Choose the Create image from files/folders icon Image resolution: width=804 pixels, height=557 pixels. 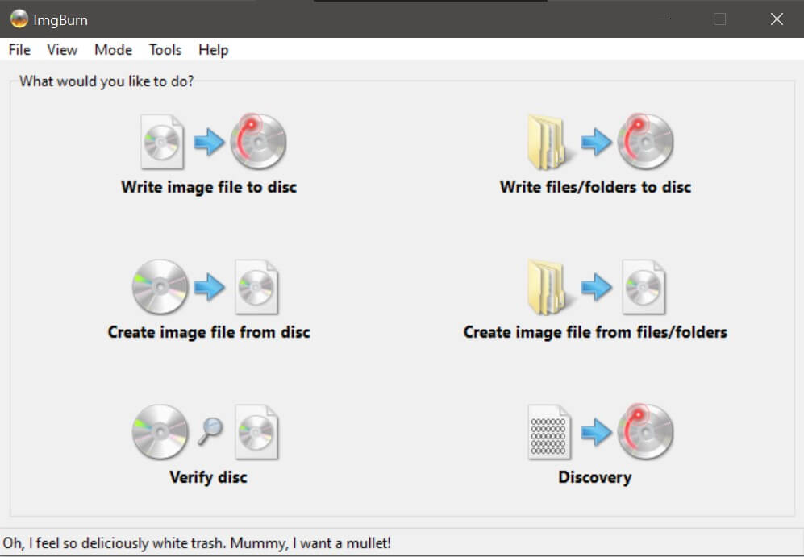pyautogui.click(x=595, y=288)
